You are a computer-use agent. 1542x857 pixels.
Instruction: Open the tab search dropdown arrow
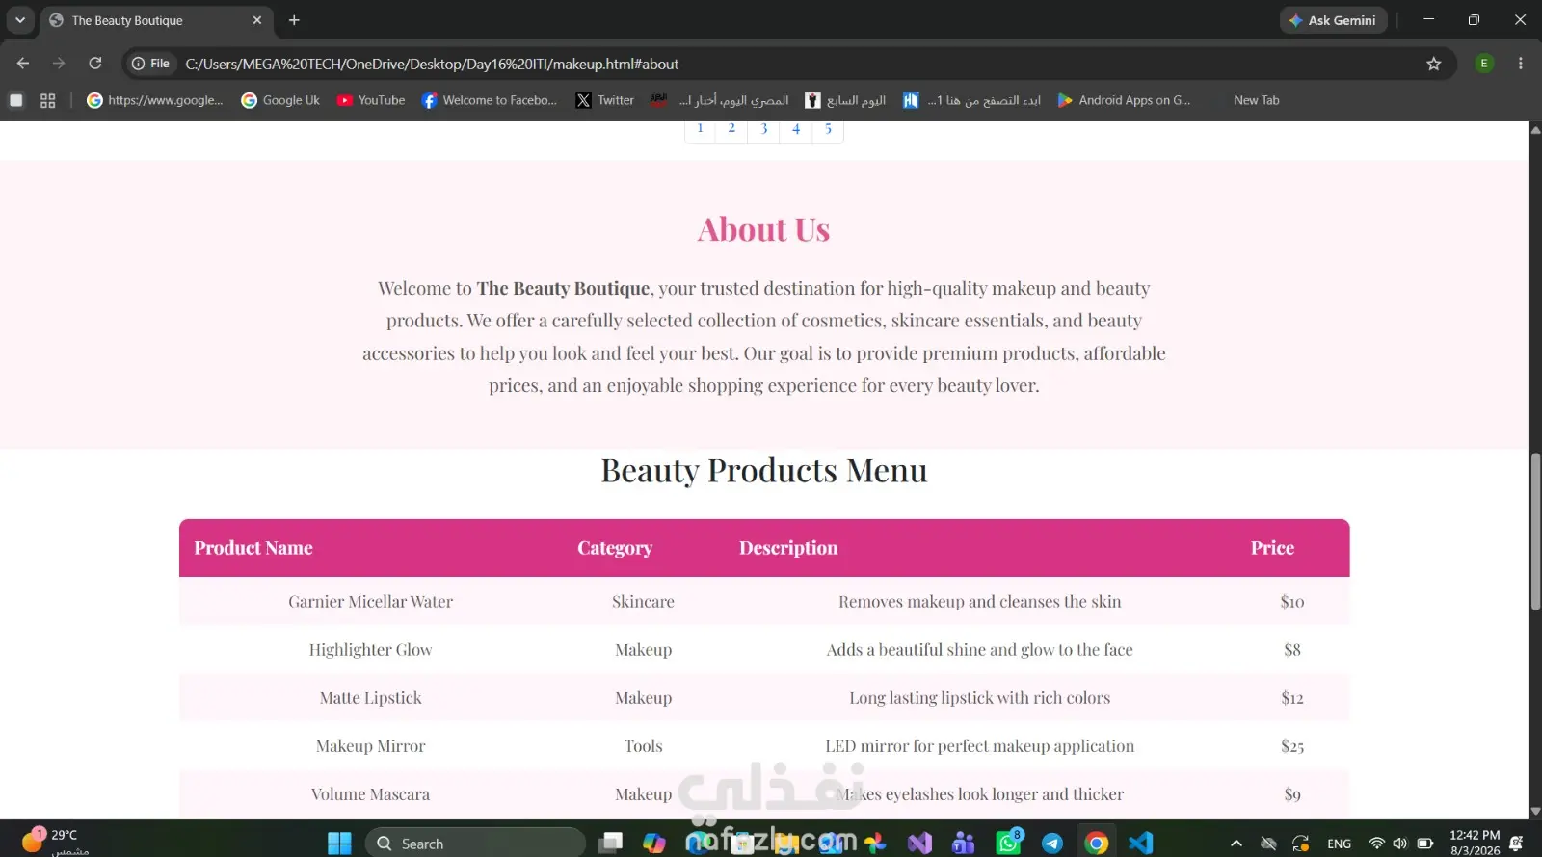19,20
